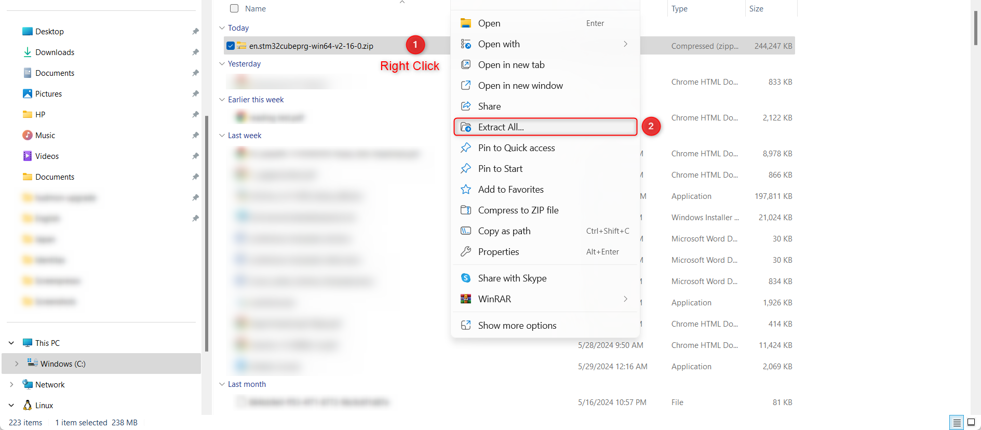Image resolution: width=981 pixels, height=430 pixels.
Task: Select Add to Favorites
Action: [545, 190]
